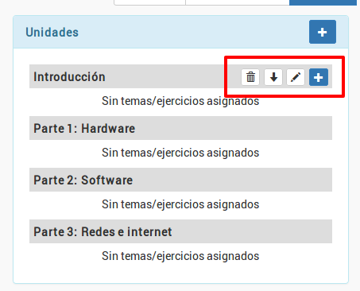The height and width of the screenshot is (291, 360).
Task: Select the Introducción unit title
Action: click(x=69, y=77)
